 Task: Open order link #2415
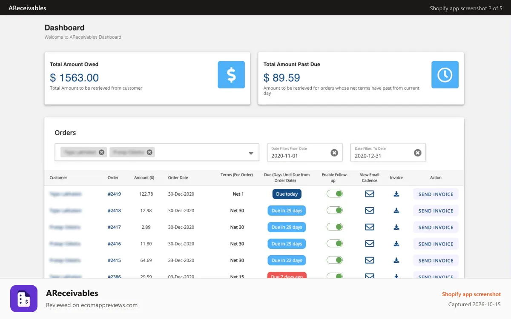coord(114,260)
